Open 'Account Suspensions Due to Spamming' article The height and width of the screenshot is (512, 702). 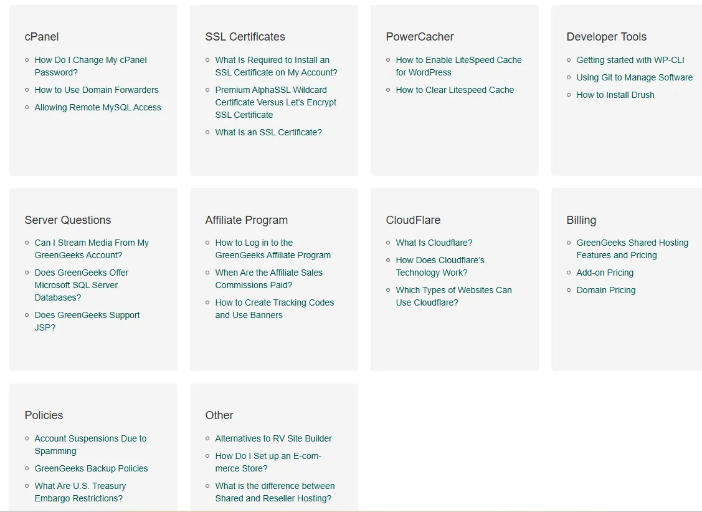[90, 445]
